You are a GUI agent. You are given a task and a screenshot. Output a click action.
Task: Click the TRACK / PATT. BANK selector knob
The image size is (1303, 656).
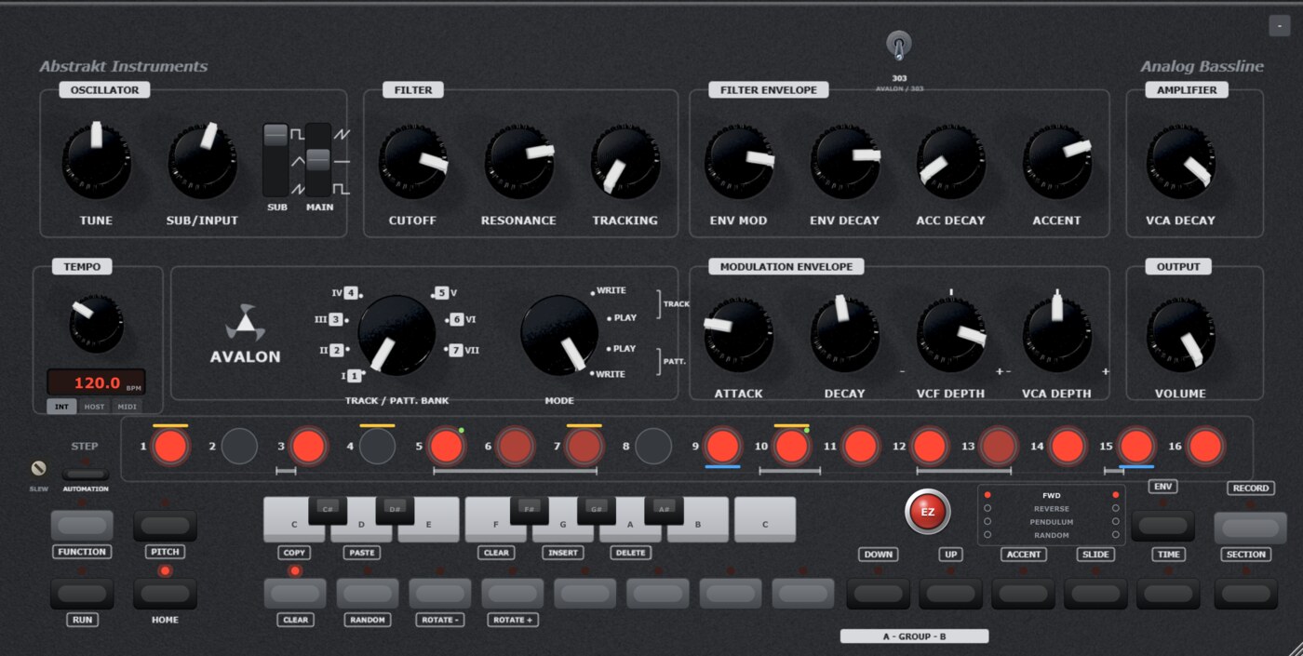[x=396, y=335]
